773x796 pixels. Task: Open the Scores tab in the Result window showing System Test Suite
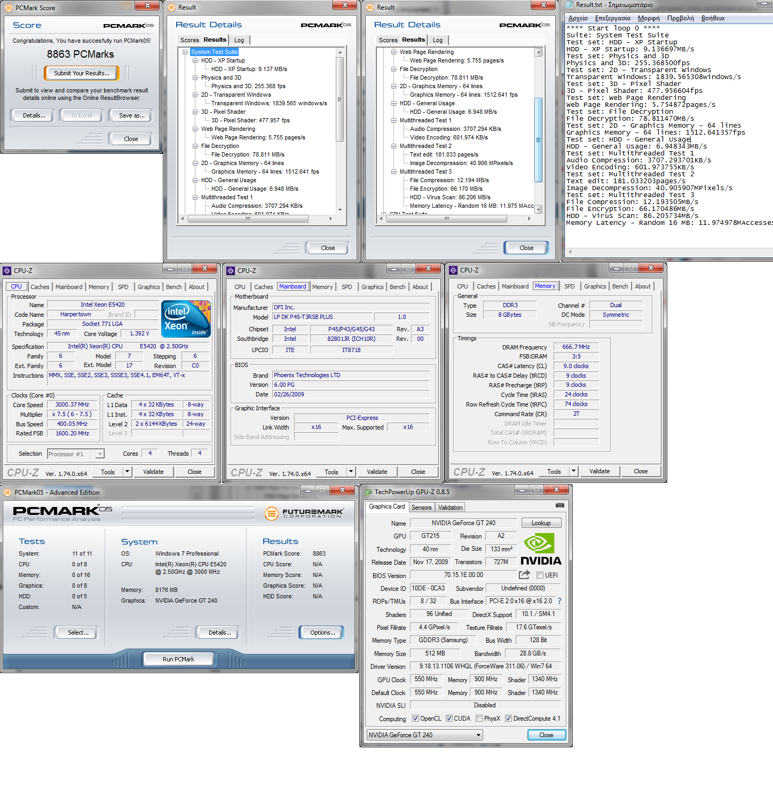click(x=190, y=40)
